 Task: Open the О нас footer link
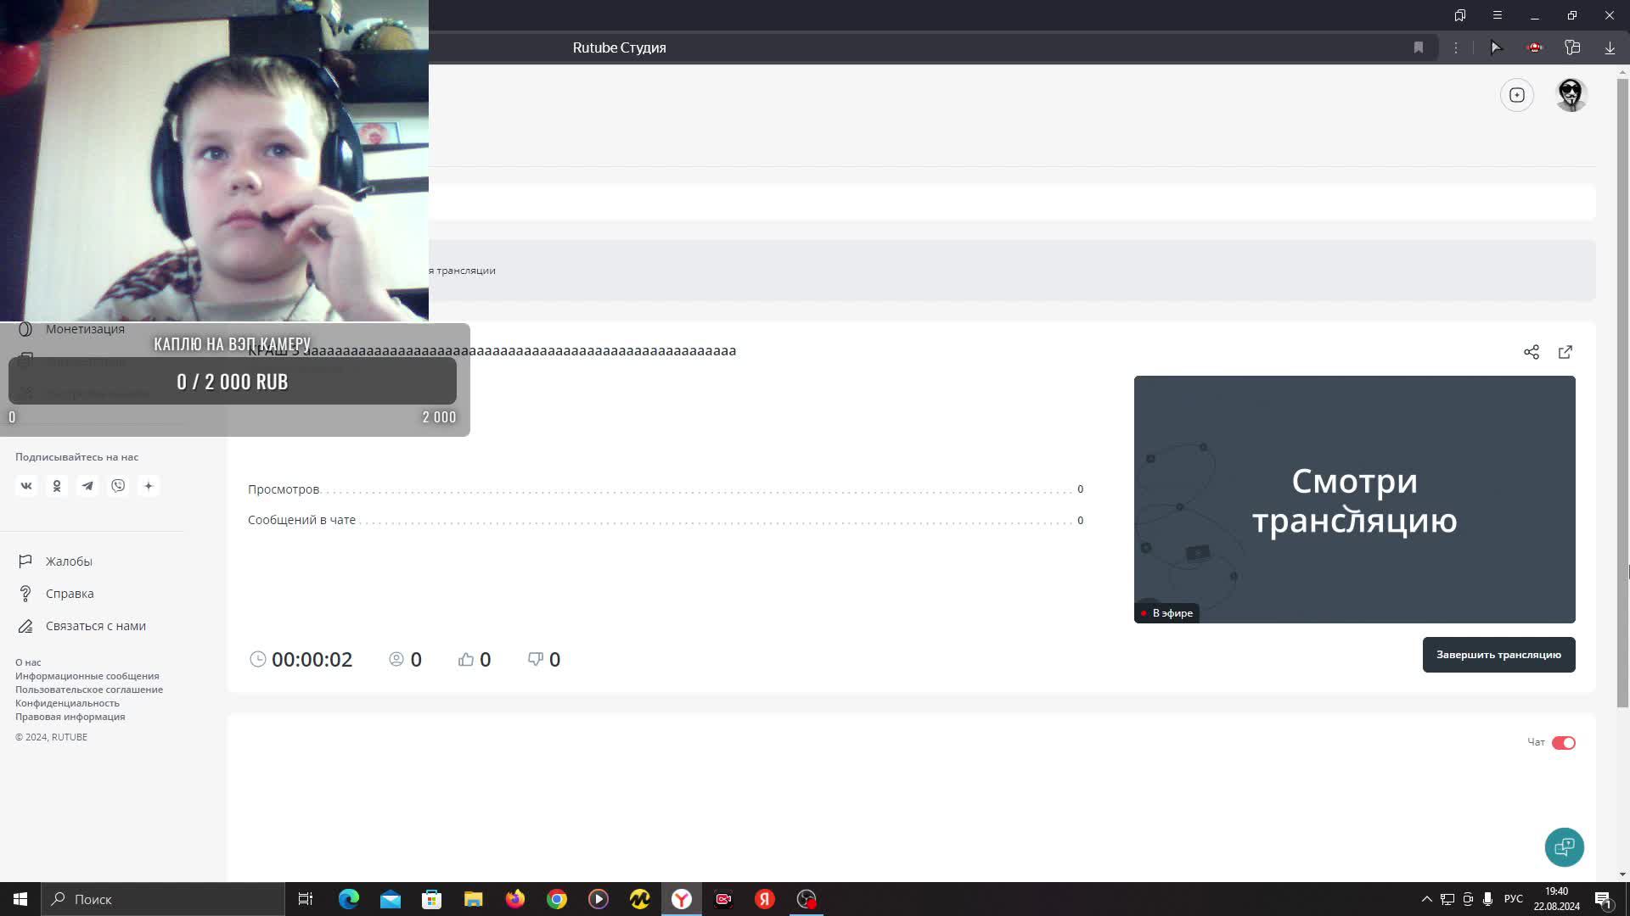point(28,662)
